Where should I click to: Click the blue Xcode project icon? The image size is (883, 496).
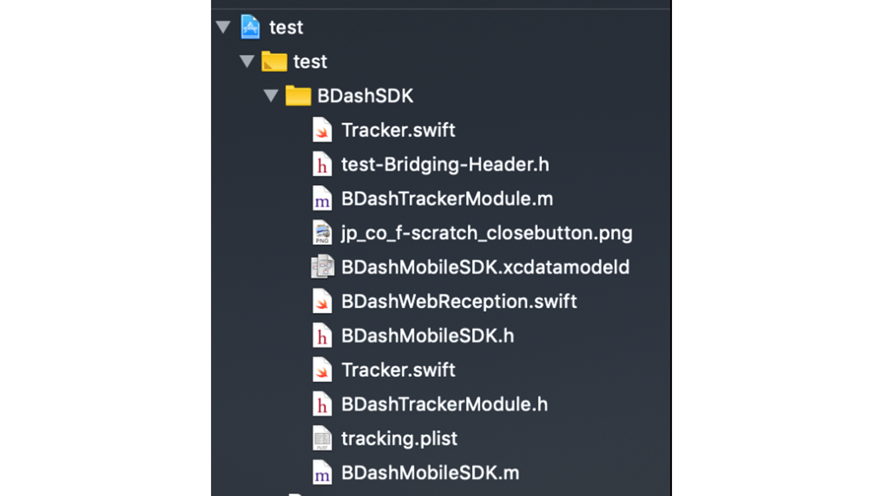point(250,27)
